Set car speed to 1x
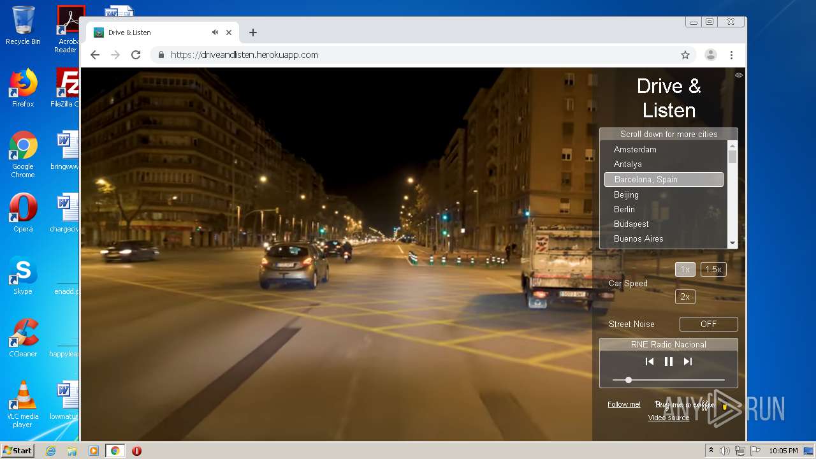Image resolution: width=816 pixels, height=459 pixels. [685, 269]
